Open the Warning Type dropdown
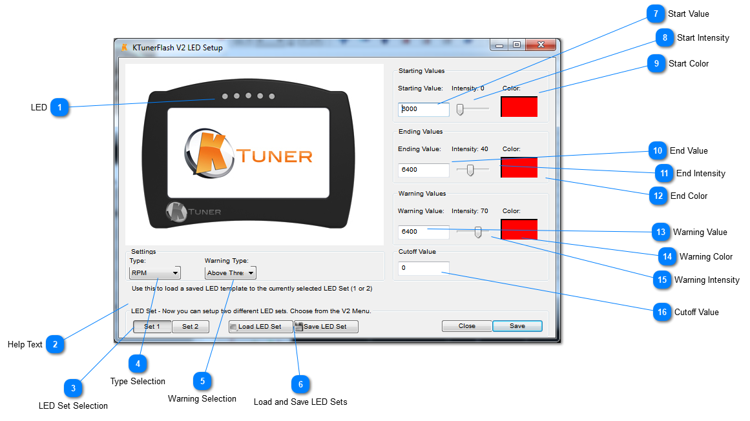Screen dimensions: 750x421 click(x=230, y=273)
